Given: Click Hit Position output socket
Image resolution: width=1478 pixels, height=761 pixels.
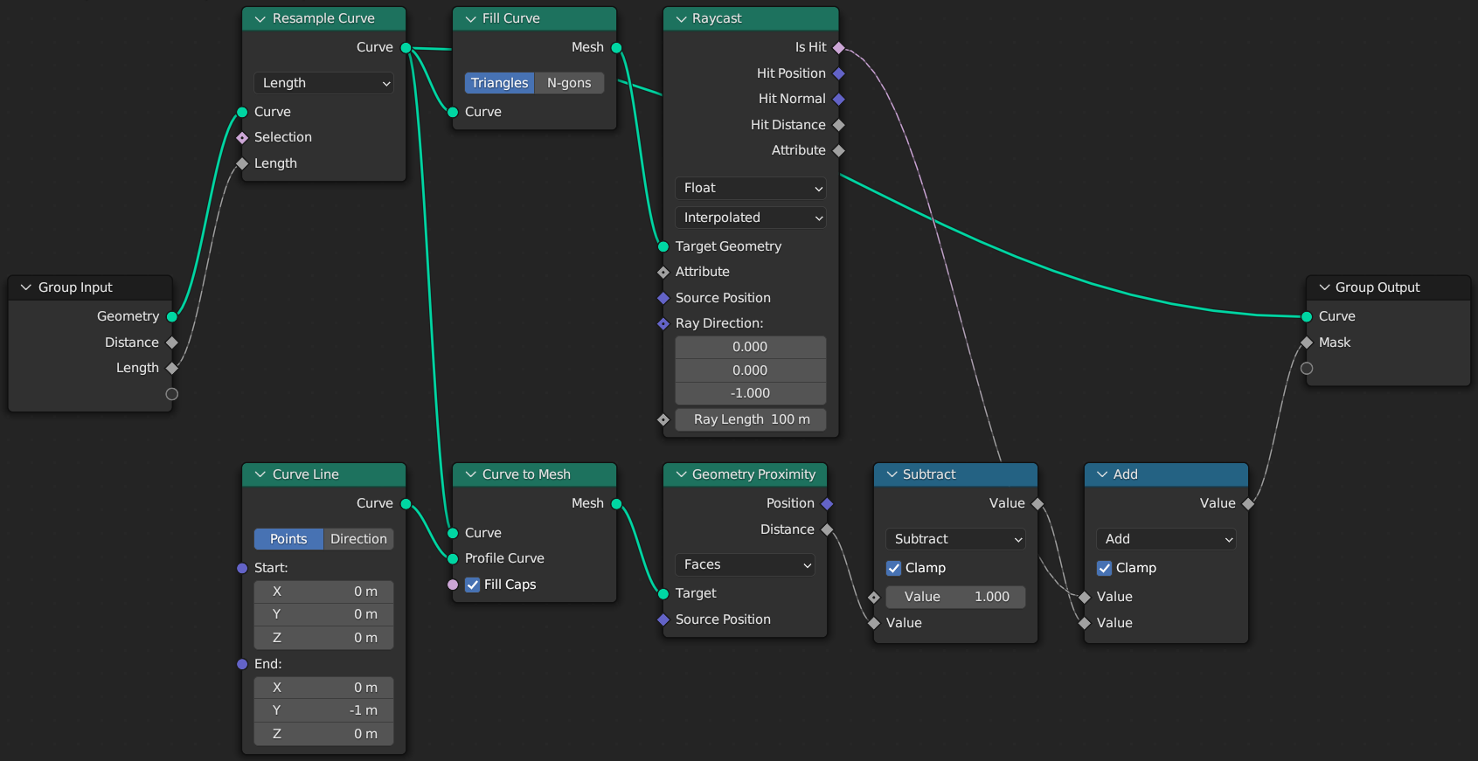Looking at the screenshot, I should pos(839,73).
